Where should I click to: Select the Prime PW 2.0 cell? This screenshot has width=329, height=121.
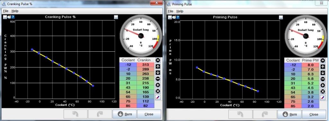coord(311,106)
